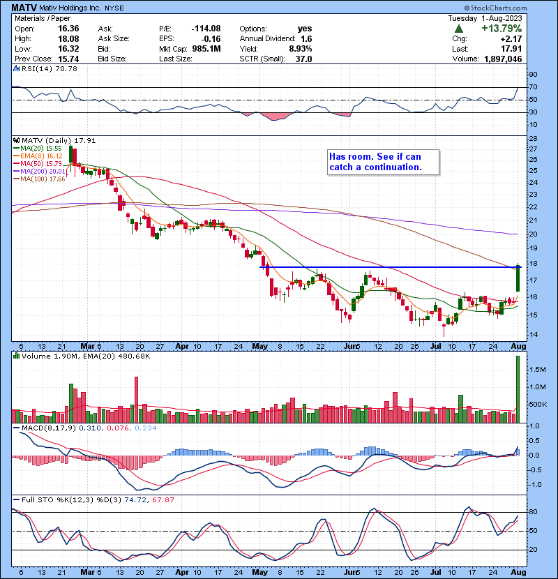Click the blue horizontal resistance line at 18
The width and height of the screenshot is (558, 579).
point(390,267)
